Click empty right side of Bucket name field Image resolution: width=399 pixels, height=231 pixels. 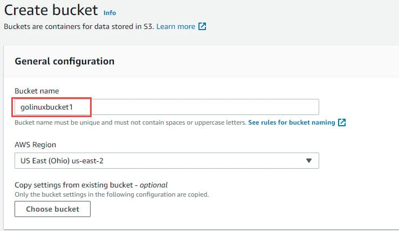(243, 107)
